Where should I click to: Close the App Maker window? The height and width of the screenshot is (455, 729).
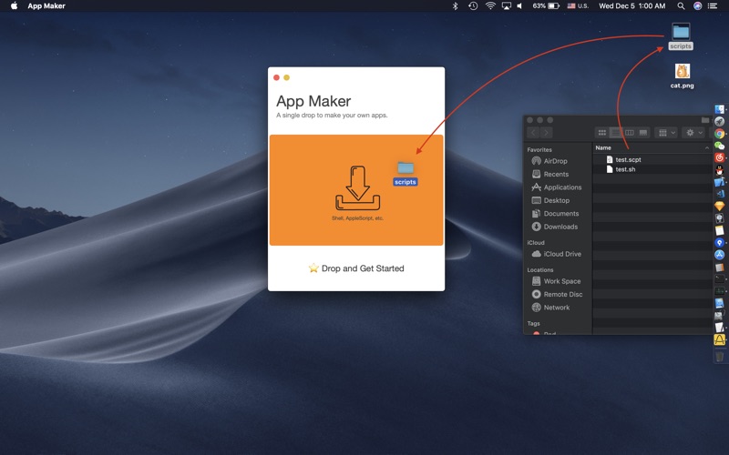click(x=277, y=77)
